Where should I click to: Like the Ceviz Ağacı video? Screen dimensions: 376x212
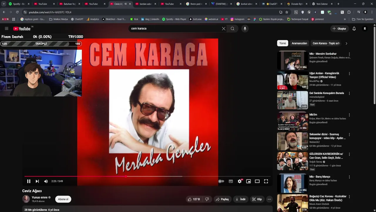(x=194, y=199)
